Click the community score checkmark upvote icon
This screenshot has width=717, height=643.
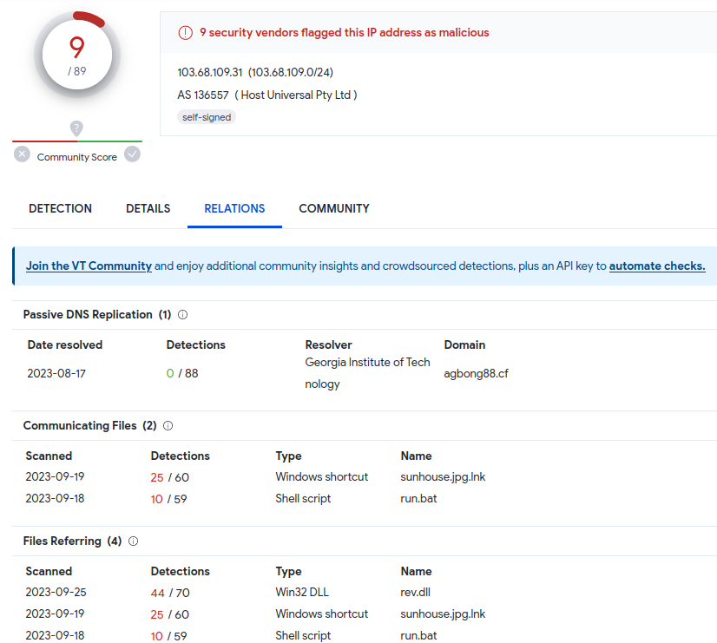132,154
